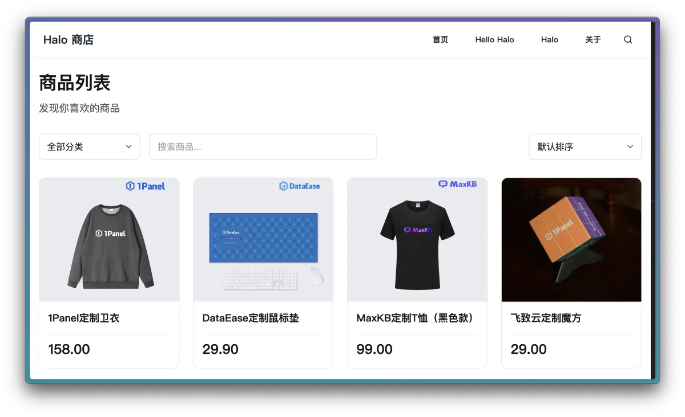
Task: Click the DataEase badge on mousepad card
Action: (x=300, y=186)
